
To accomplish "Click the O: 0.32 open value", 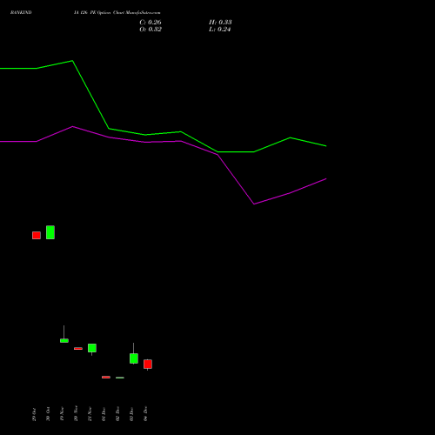I will pos(151,30).
